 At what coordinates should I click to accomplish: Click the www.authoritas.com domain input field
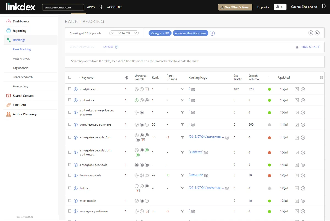[x=63, y=7]
